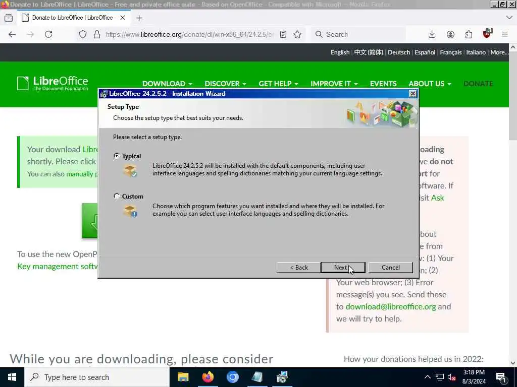Click the LibreOffice logo
This screenshot has width=517, height=387.
point(53,83)
